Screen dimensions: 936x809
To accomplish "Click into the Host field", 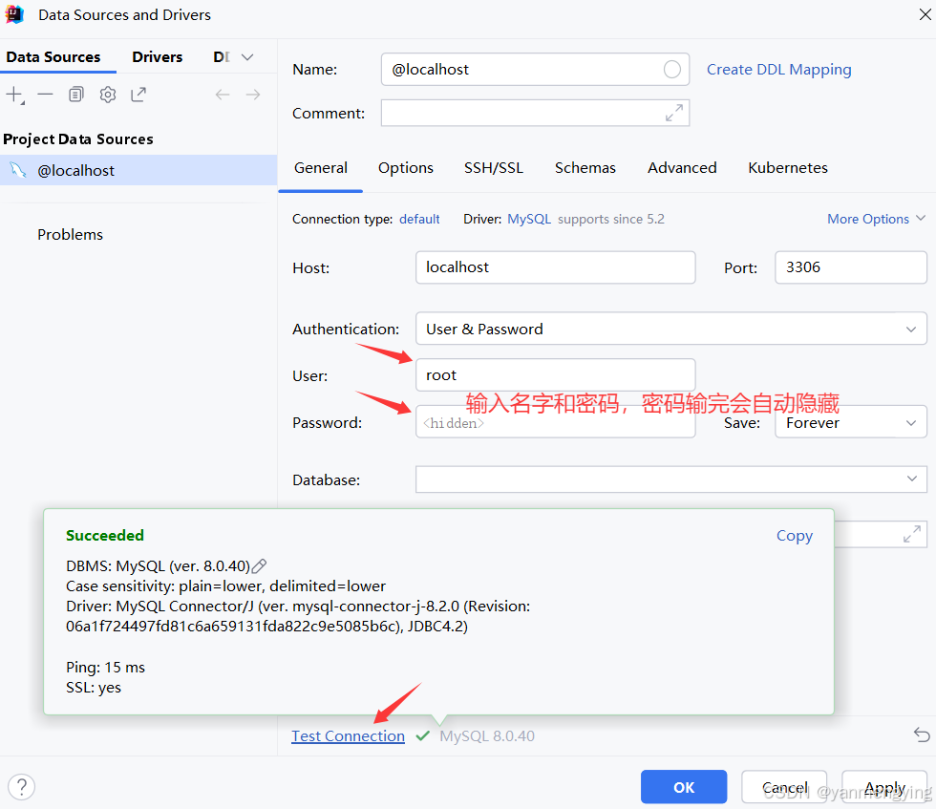I will click(x=555, y=266).
